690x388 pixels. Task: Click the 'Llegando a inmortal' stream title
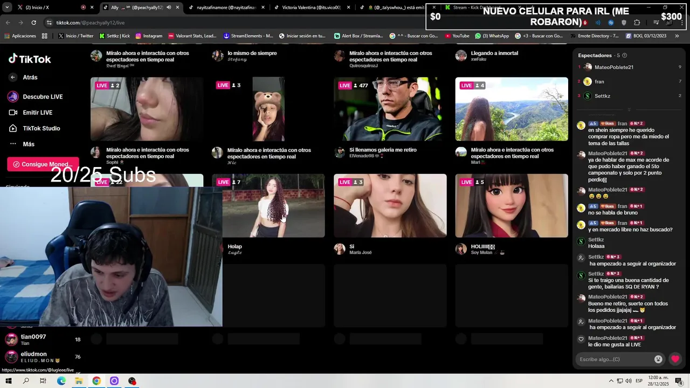coord(494,53)
